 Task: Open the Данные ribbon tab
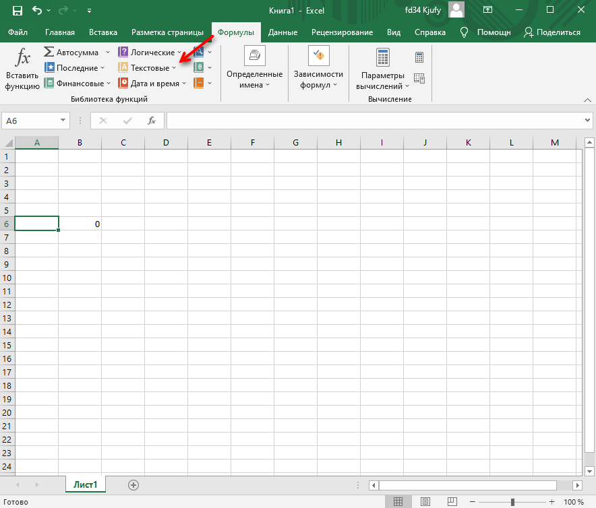[282, 32]
